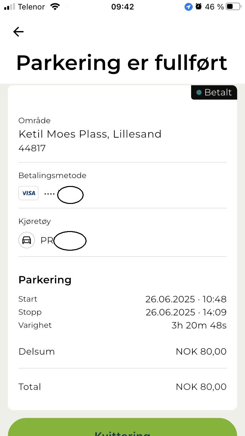Tap the alarm clock status icon
Viewport: 245px width, 436px height.
(x=198, y=7)
